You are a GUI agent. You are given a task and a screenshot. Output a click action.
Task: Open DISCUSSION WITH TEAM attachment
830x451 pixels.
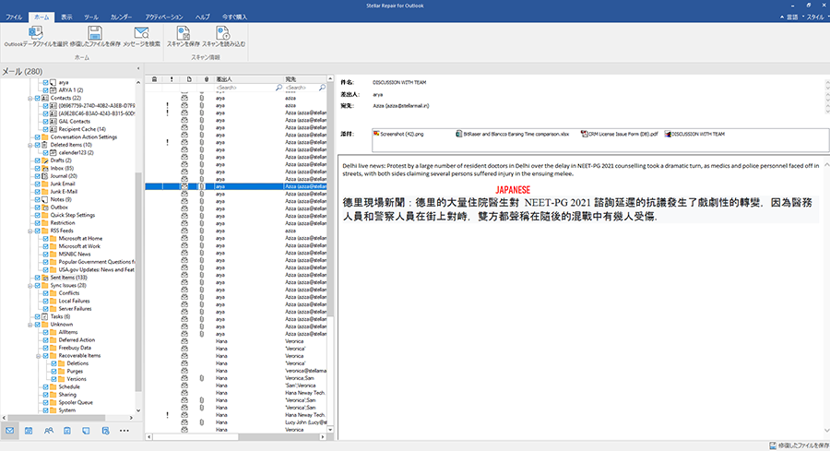[694, 134]
